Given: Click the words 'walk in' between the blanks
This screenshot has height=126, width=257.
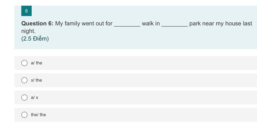Looking at the screenshot, I should (151, 24).
